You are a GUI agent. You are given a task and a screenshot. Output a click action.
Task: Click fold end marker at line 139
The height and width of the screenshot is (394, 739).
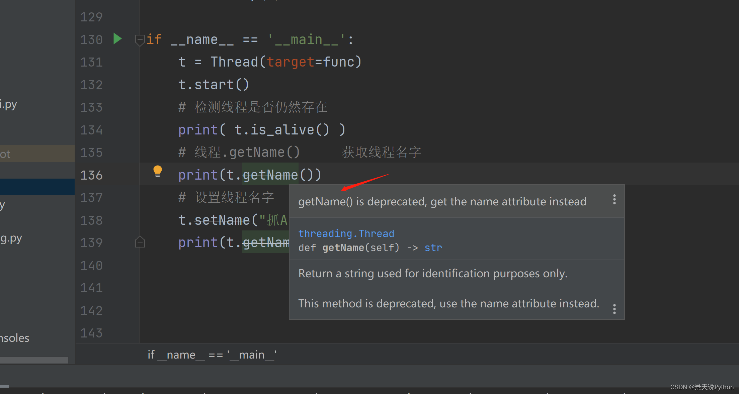pos(140,242)
